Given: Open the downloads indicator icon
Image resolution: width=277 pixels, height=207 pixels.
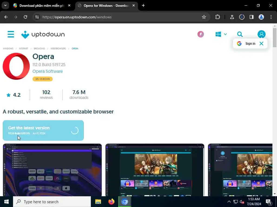Looking at the screenshot, I should 242,17.
